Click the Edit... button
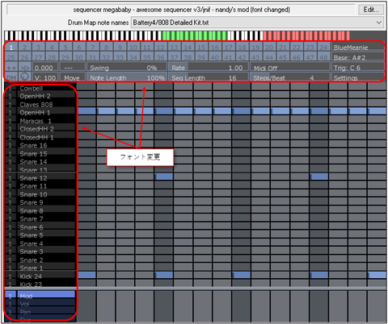The image size is (388, 324). point(371,10)
